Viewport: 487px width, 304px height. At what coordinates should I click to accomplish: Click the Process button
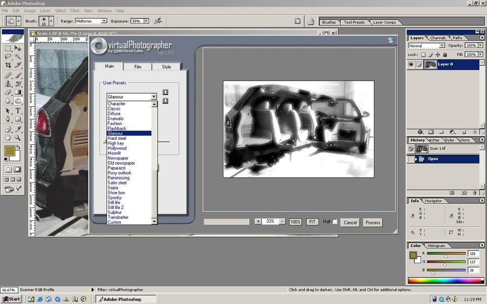click(x=373, y=223)
